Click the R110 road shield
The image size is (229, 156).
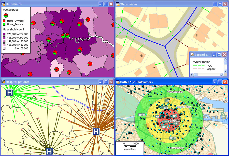[165, 127]
